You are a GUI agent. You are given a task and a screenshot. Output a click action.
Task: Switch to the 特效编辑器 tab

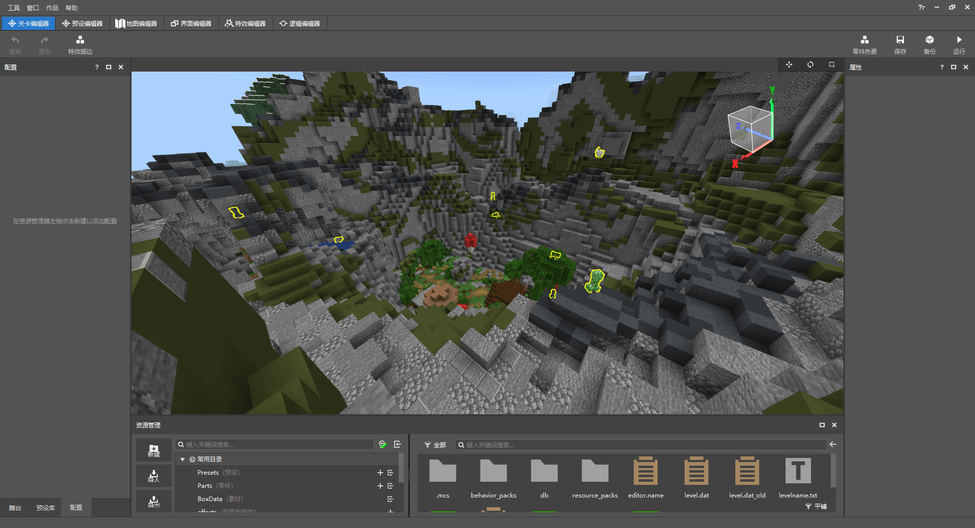(245, 23)
